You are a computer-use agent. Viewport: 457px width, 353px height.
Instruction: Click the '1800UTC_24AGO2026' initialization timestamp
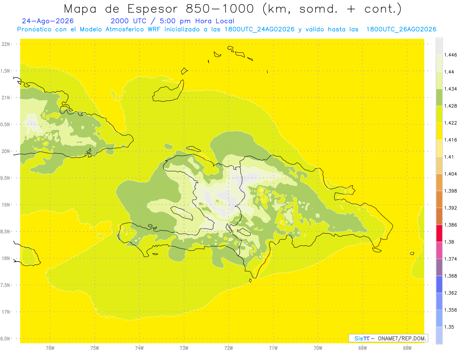[x=259, y=30]
